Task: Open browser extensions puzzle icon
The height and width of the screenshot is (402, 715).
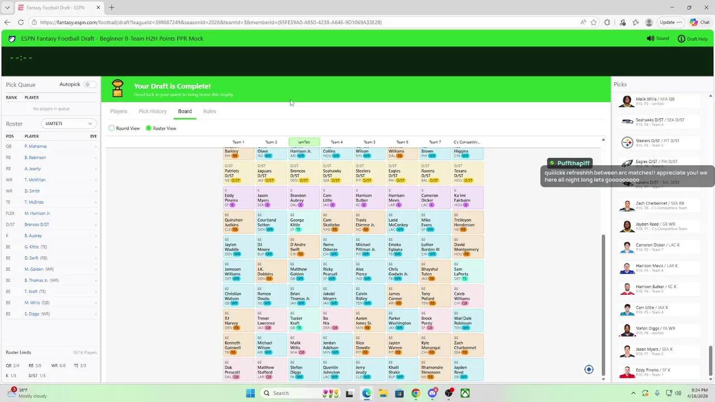Action: coord(608,22)
